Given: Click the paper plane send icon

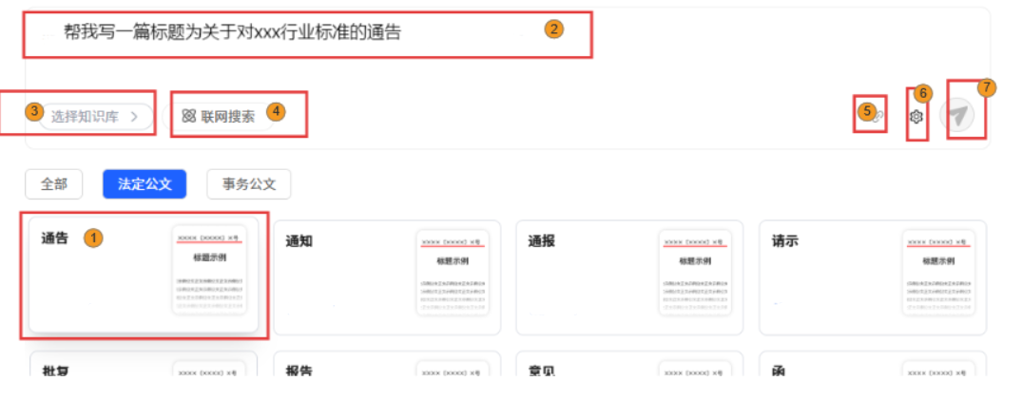Looking at the screenshot, I should (x=959, y=115).
